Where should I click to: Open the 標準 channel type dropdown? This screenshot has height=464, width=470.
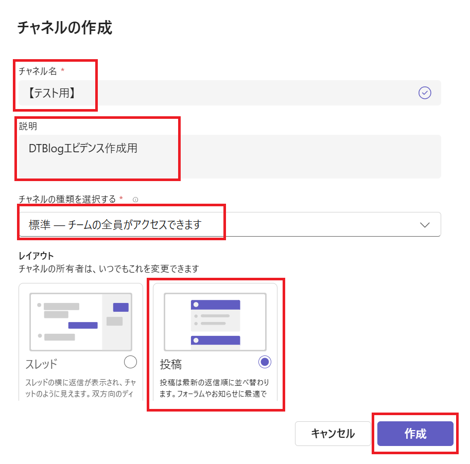click(216, 225)
